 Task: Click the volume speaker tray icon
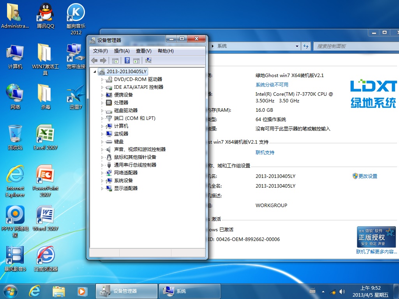click(x=342, y=292)
